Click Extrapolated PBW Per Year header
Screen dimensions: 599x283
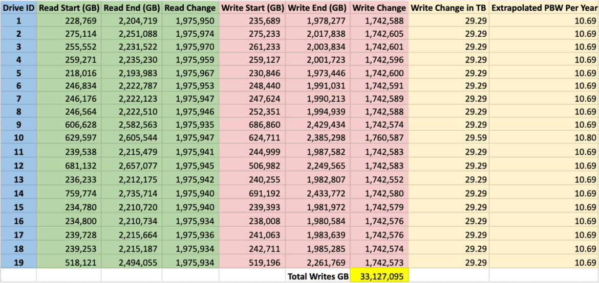pyautogui.click(x=544, y=8)
